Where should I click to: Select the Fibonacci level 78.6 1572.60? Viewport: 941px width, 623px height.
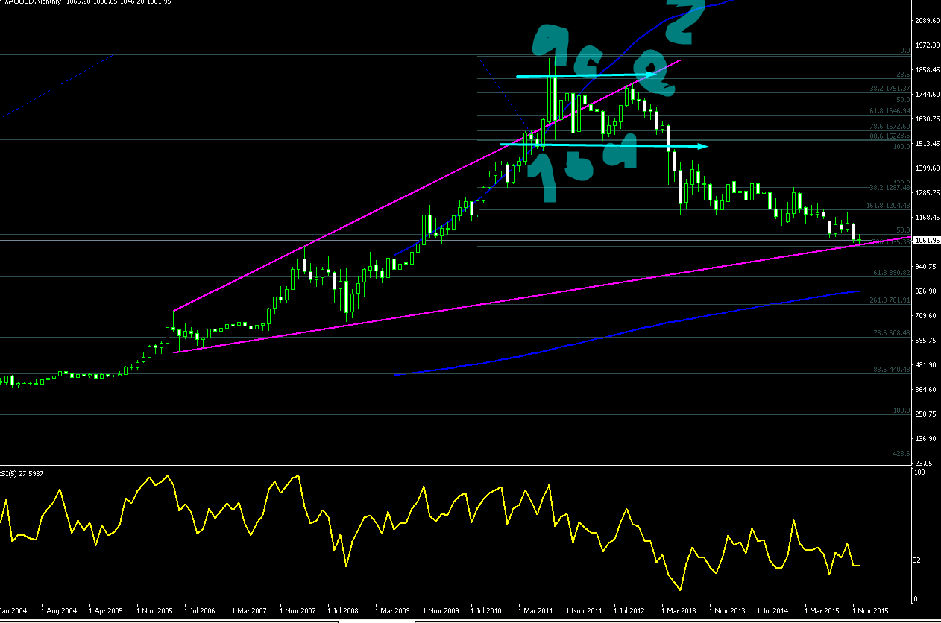point(891,127)
